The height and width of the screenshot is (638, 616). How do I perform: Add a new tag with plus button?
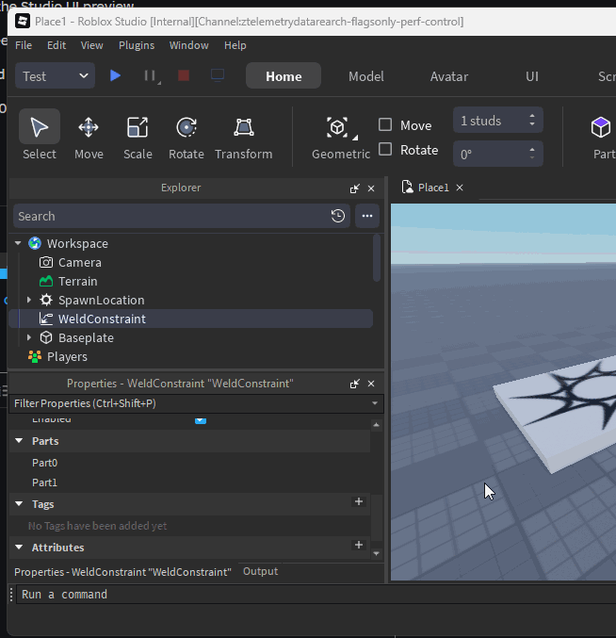359,501
